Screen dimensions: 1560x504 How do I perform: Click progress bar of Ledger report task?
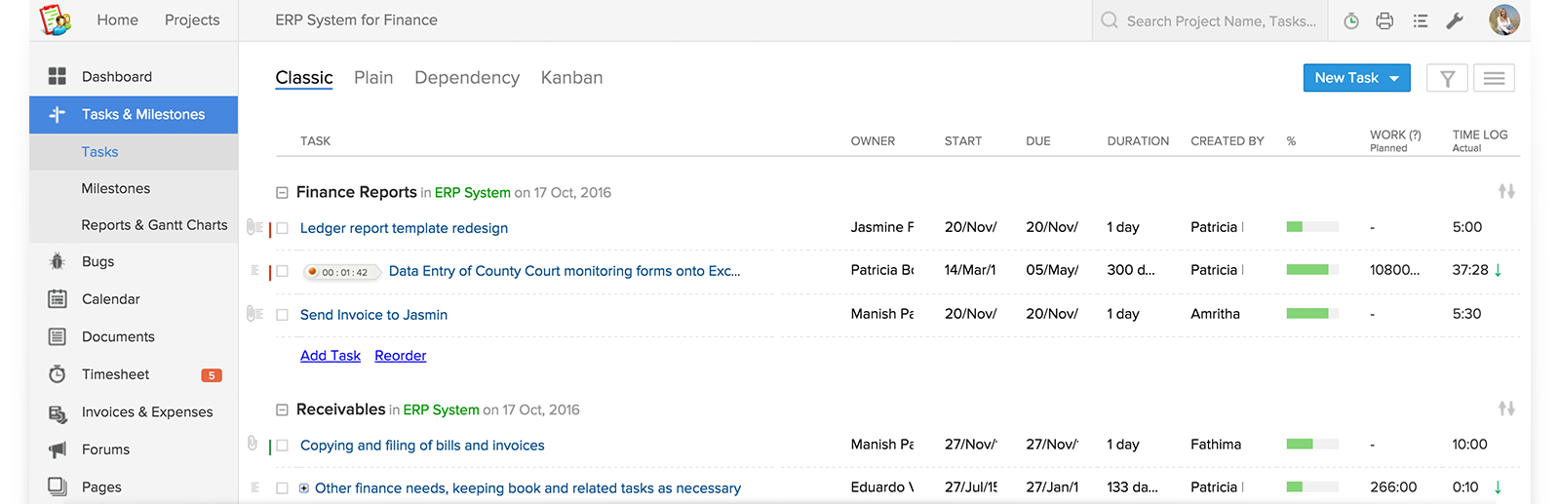click(x=1311, y=227)
